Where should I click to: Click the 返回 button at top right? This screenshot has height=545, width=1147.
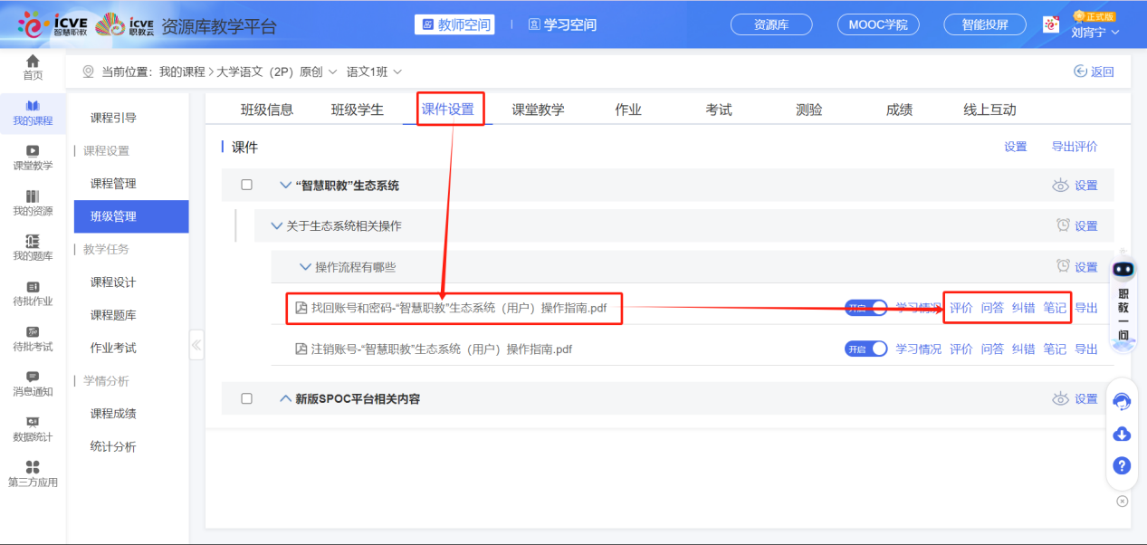(x=1093, y=71)
